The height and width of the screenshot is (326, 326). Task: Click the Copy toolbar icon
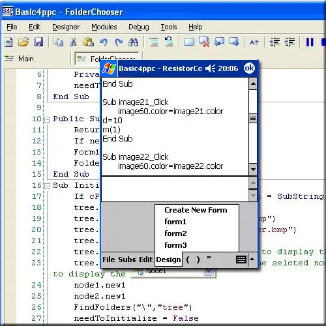[x=59, y=42]
